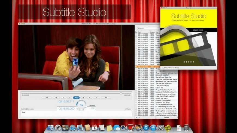Check Fix box for 00:19:12,000 row
Screen dimensions: 237x133
tap(136, 73)
